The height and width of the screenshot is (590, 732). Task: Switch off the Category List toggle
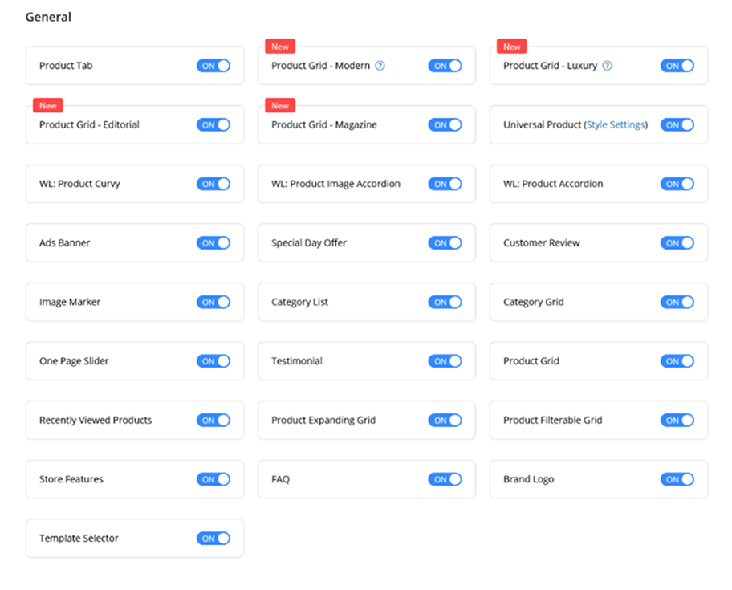(x=445, y=303)
